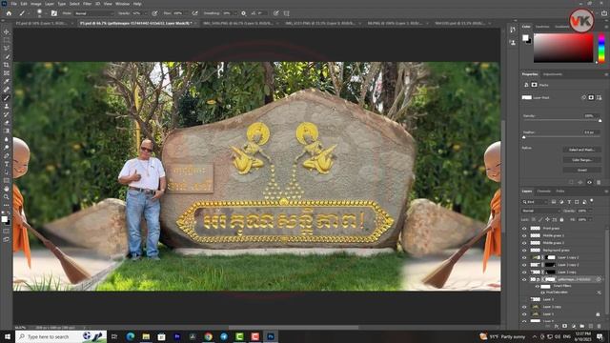Hide the Layer 1 copy layer
Screen dimensions: 610x343
(x=524, y=307)
